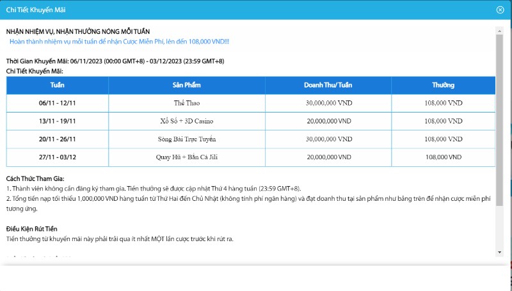Select the Sản Phẩm column header
Image resolution: width=512 pixels, height=291 pixels.
pos(186,85)
